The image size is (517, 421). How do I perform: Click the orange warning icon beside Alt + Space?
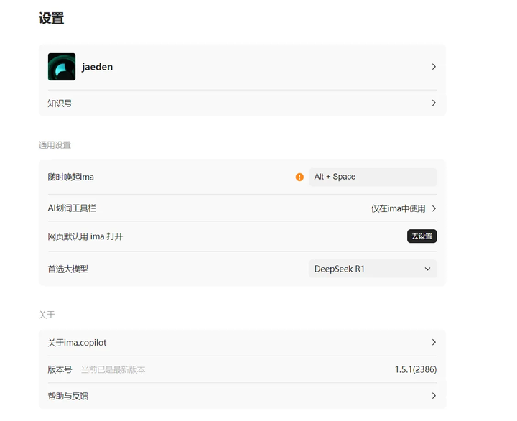(299, 177)
